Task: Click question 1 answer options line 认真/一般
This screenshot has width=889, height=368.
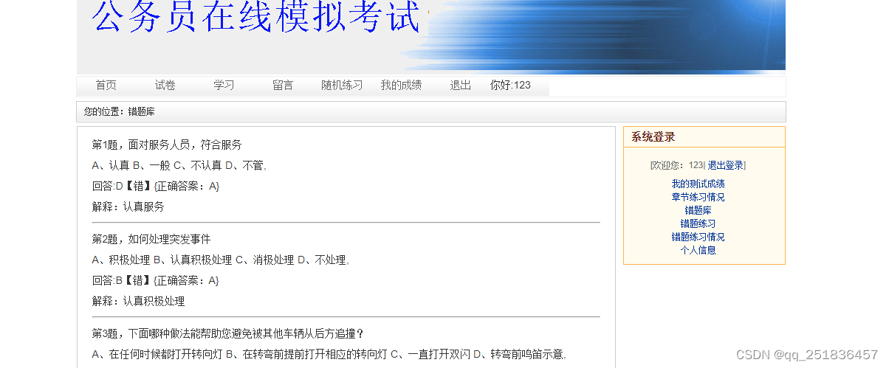Action: pyautogui.click(x=179, y=165)
